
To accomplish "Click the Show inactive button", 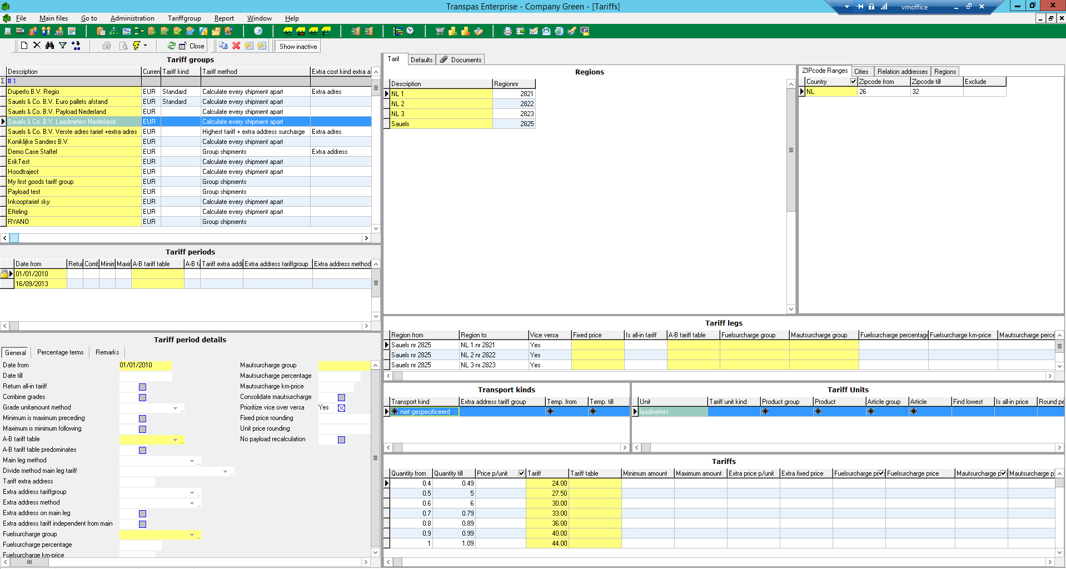I will coord(298,46).
